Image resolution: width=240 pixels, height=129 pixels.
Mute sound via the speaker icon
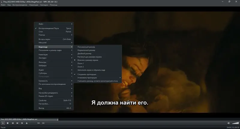[x=229, y=123]
